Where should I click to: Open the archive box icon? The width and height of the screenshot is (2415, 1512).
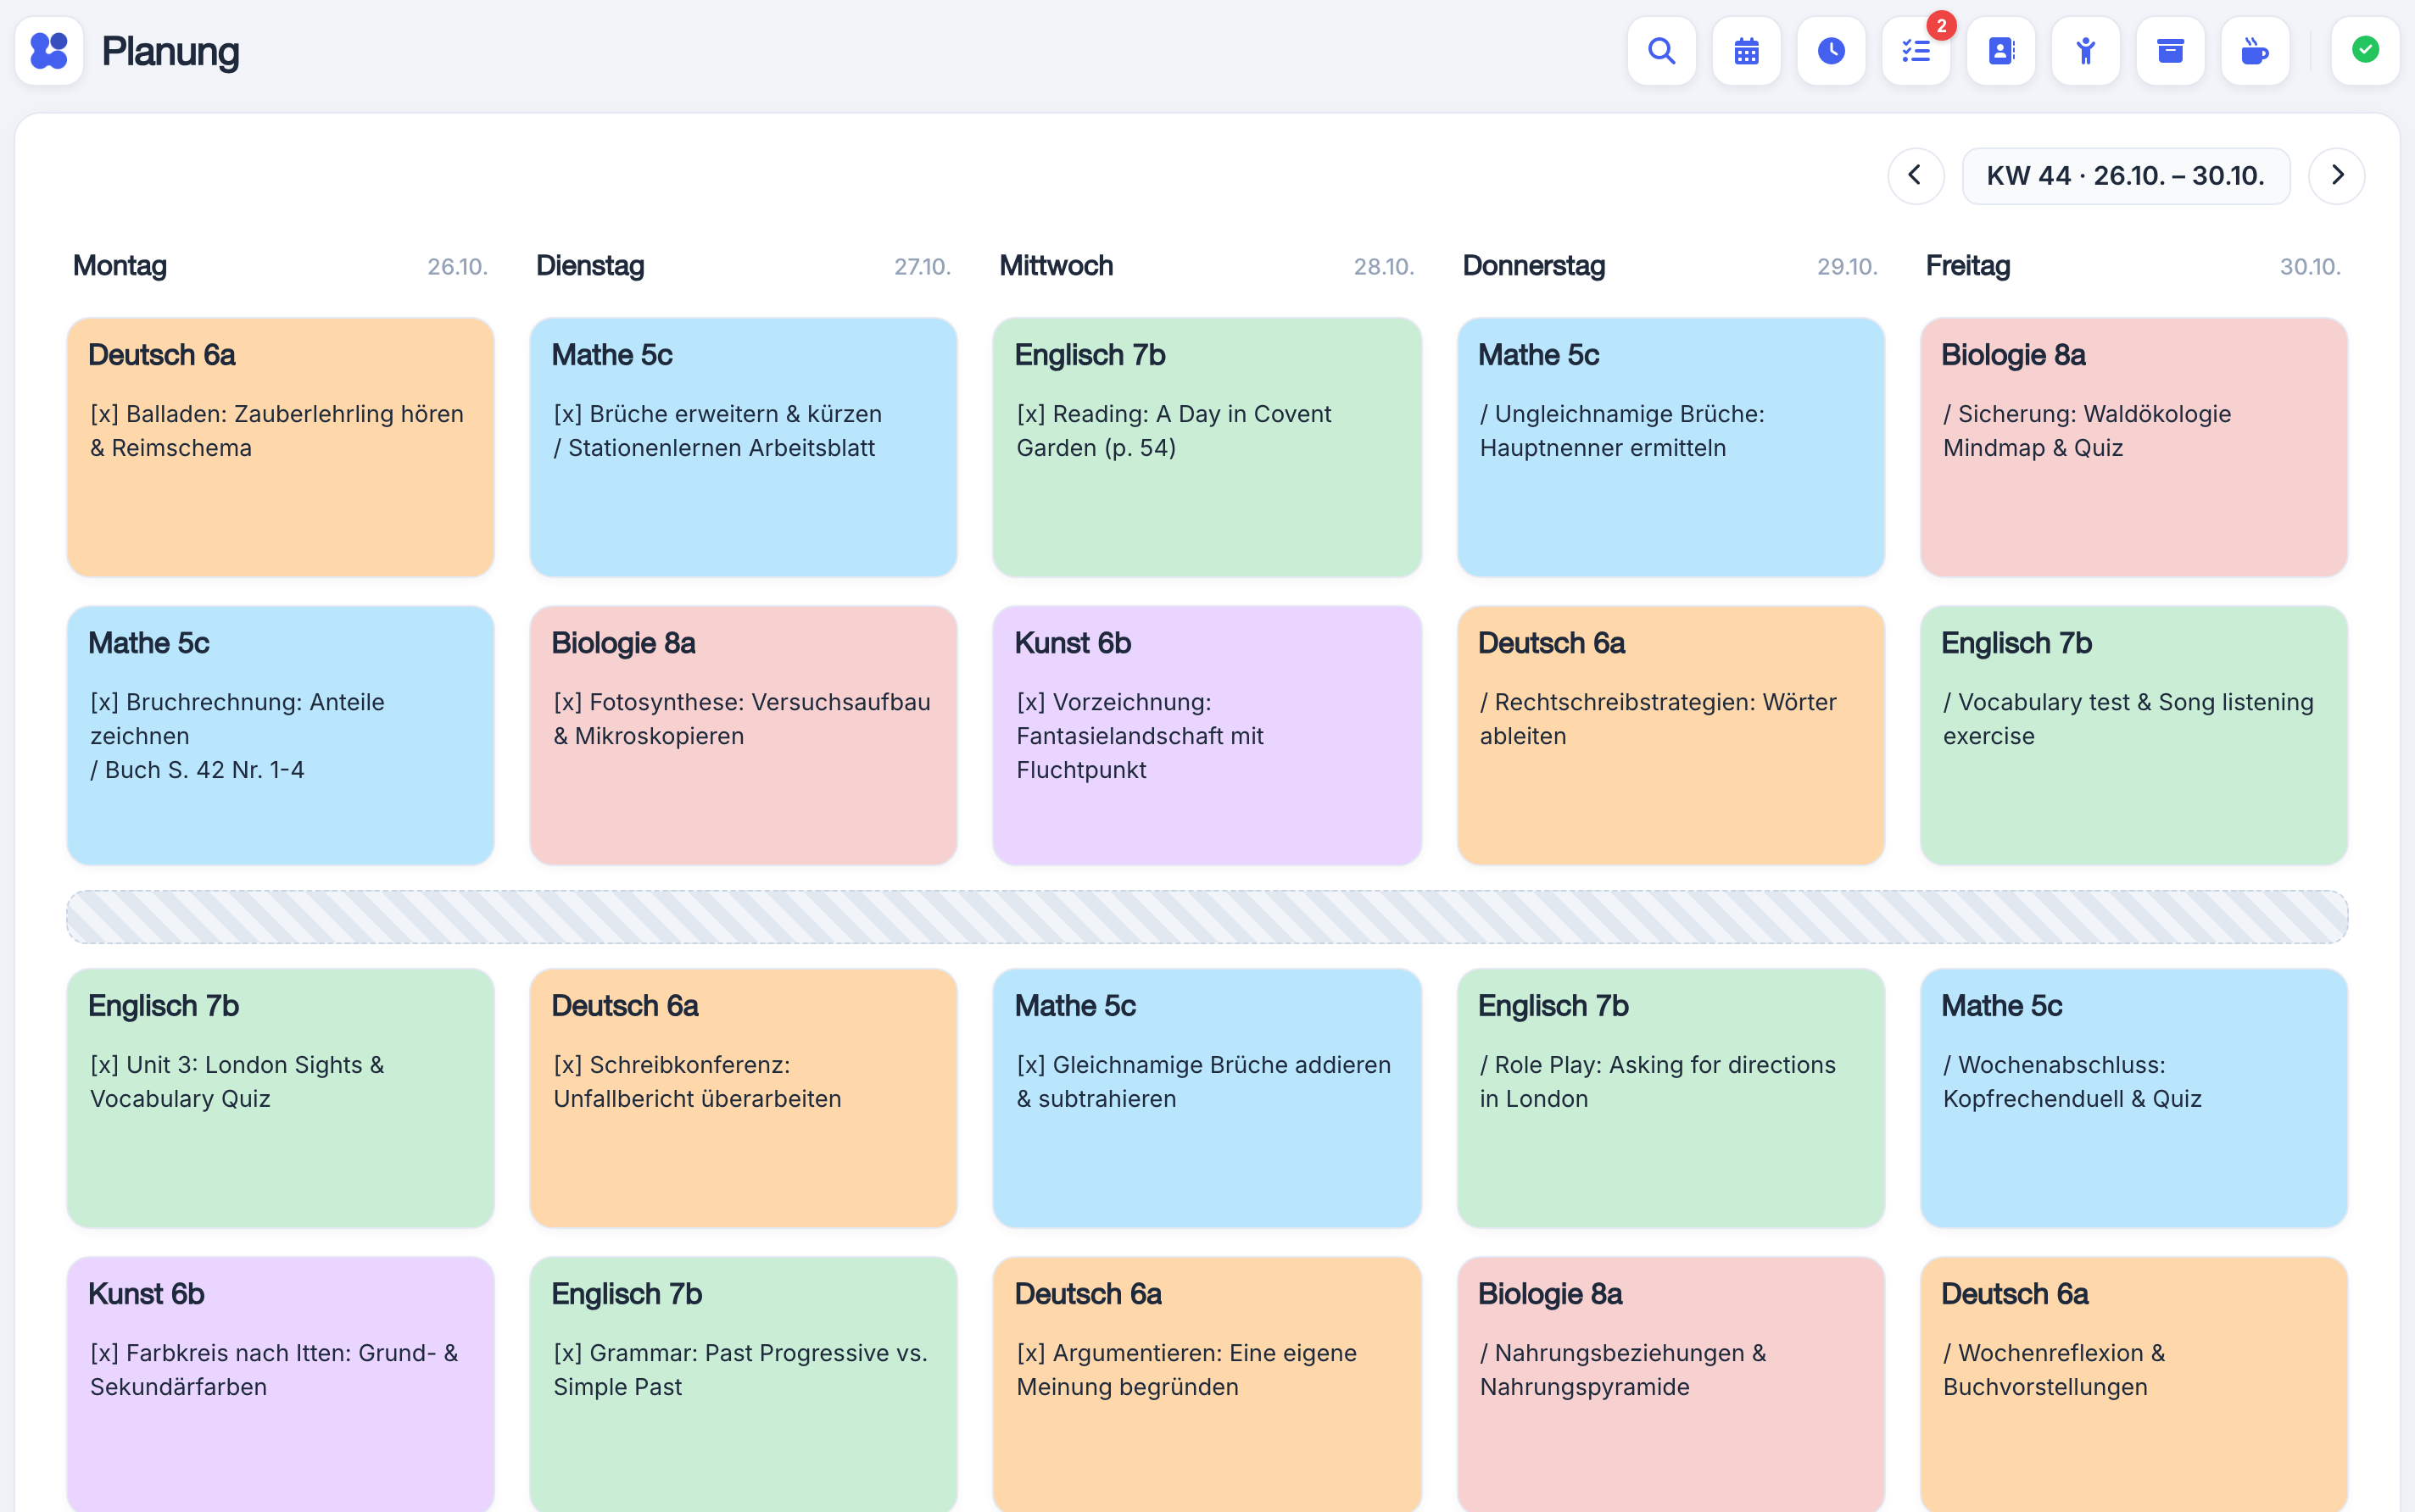(x=2170, y=51)
